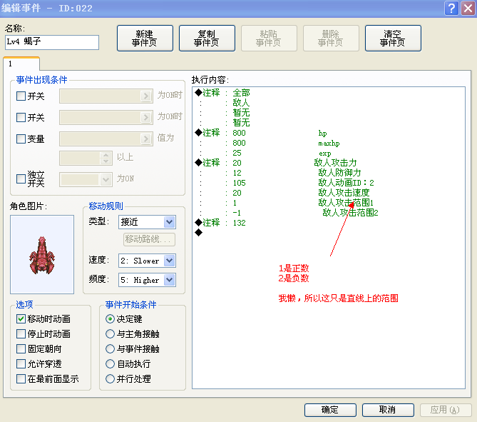Click the variable value stepper arrows

[x=106, y=158]
